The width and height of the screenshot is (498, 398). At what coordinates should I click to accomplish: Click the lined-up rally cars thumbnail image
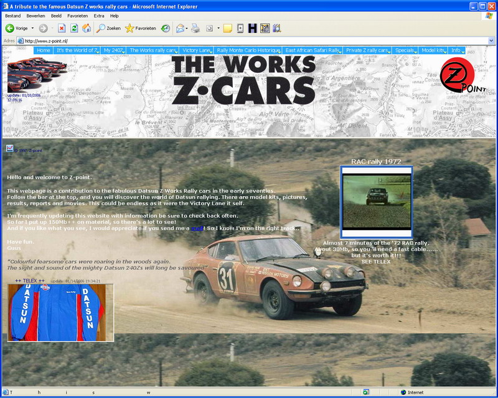coord(37,74)
